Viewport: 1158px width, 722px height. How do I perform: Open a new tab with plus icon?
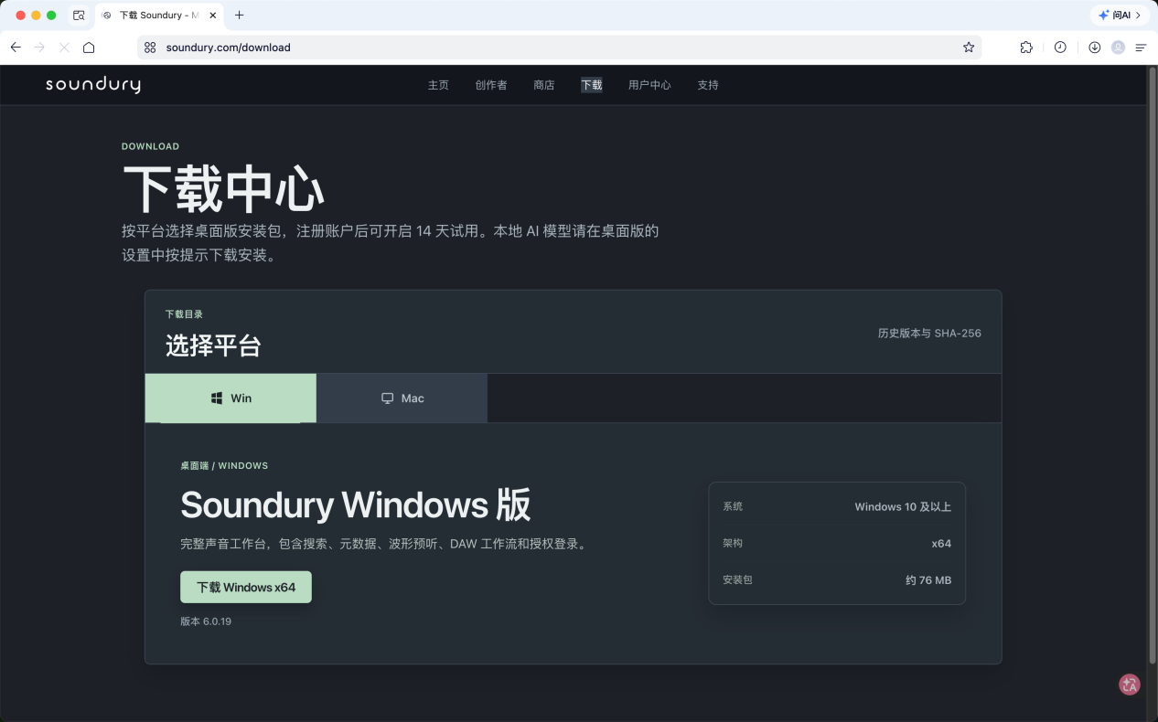(240, 16)
